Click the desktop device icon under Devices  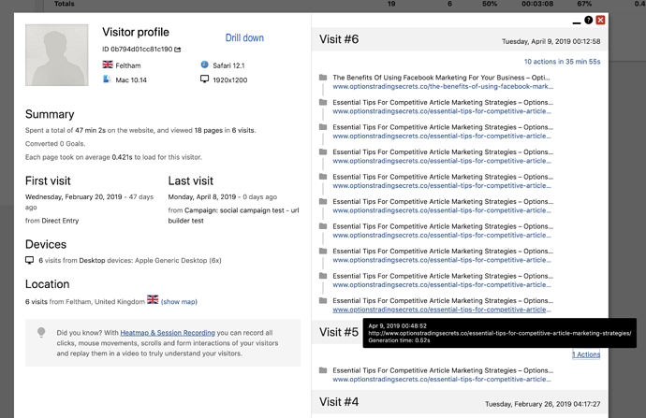[x=30, y=260]
